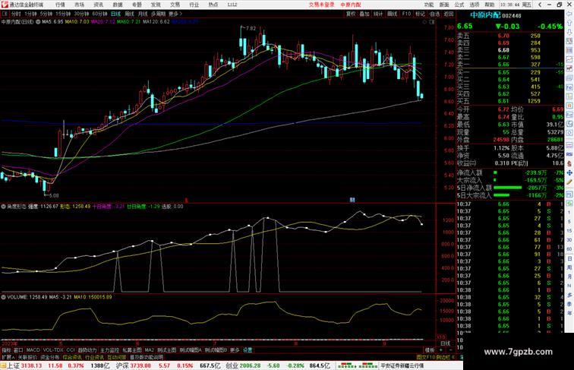Switch chart to 1分钟 period
This screenshot has height=370, width=574.
click(30, 14)
